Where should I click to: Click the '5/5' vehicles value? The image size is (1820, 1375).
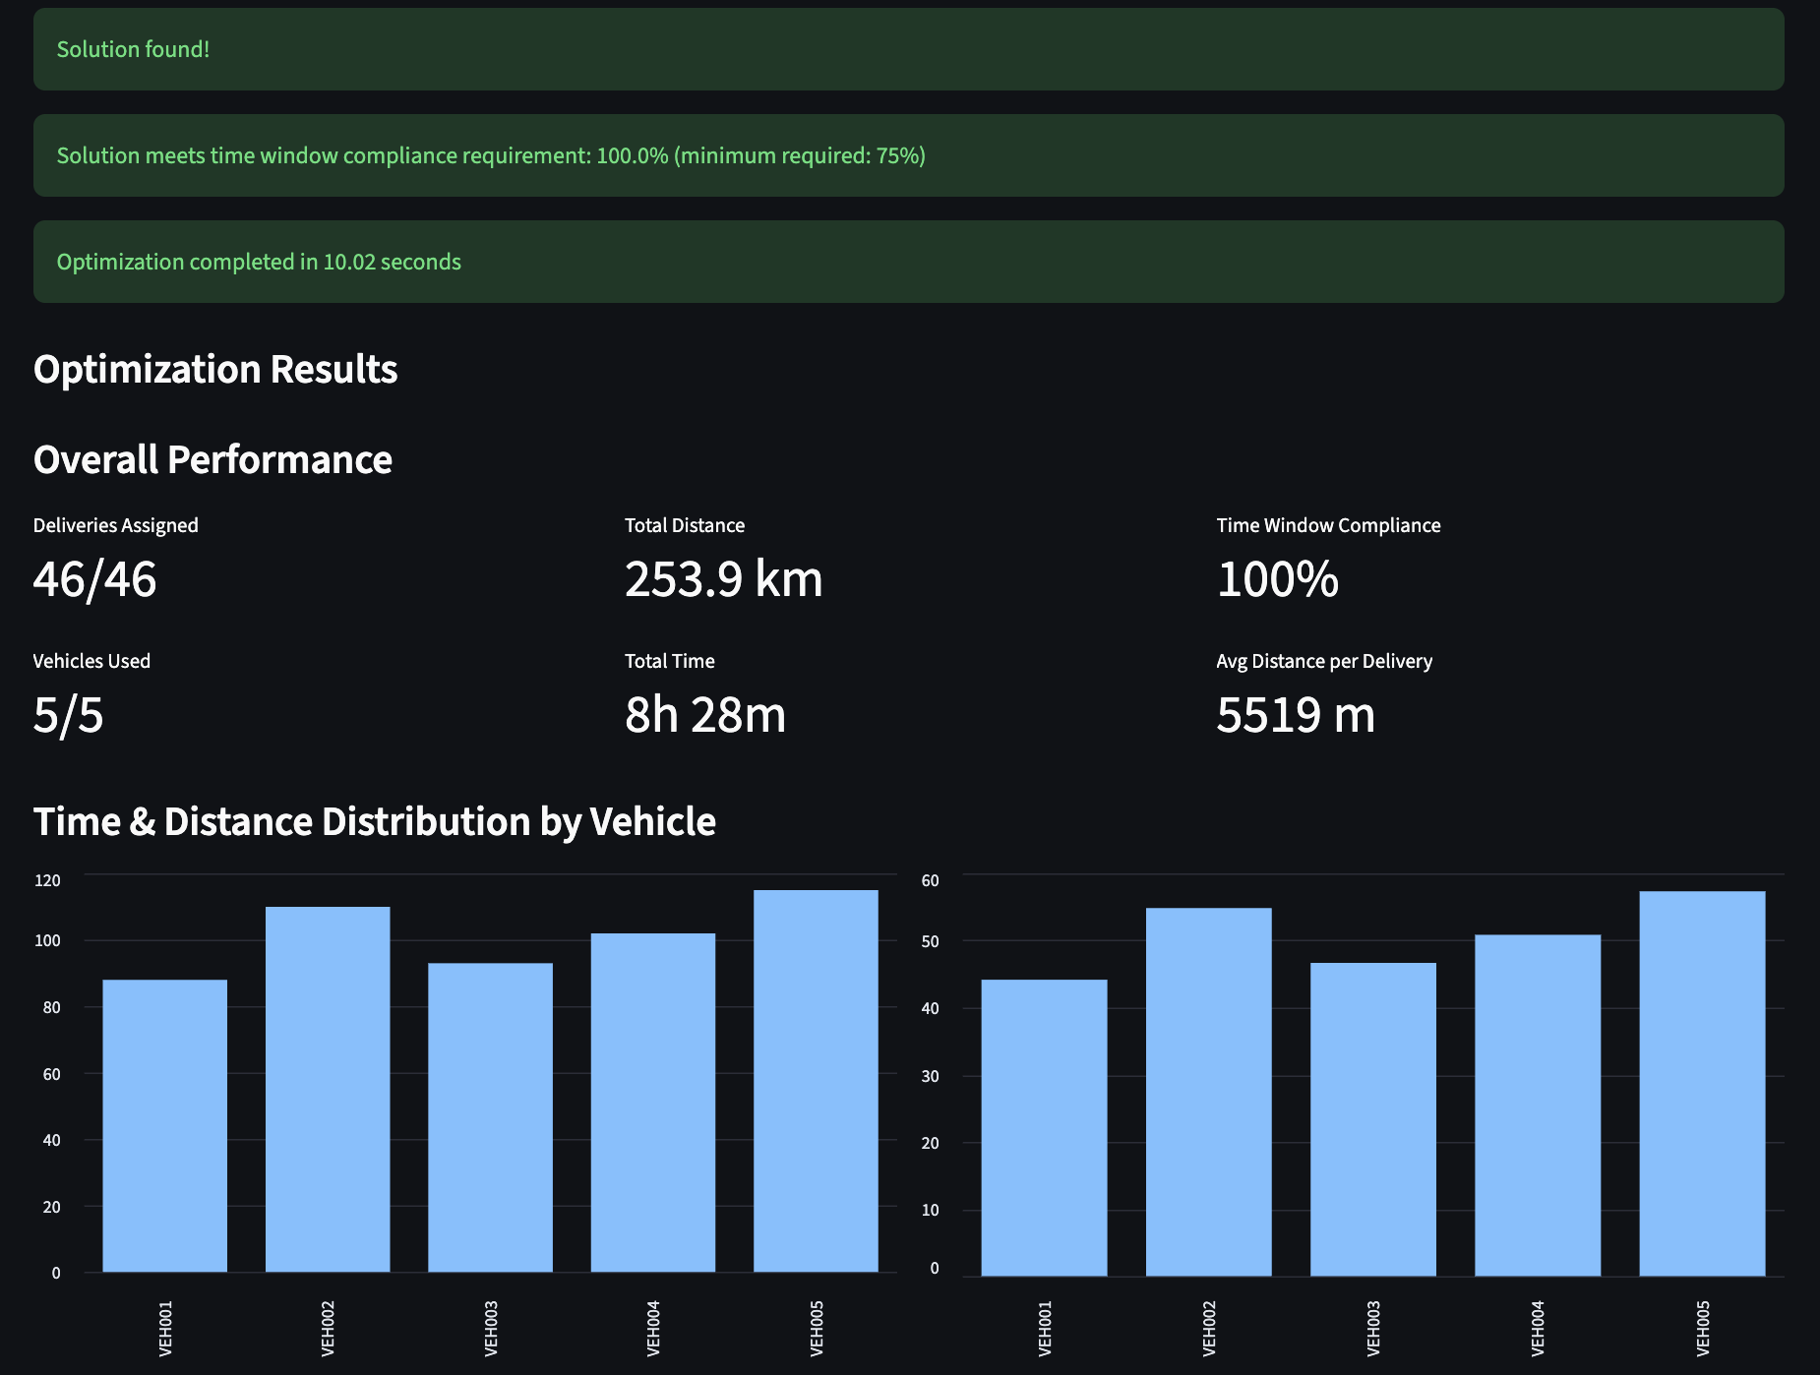click(68, 714)
